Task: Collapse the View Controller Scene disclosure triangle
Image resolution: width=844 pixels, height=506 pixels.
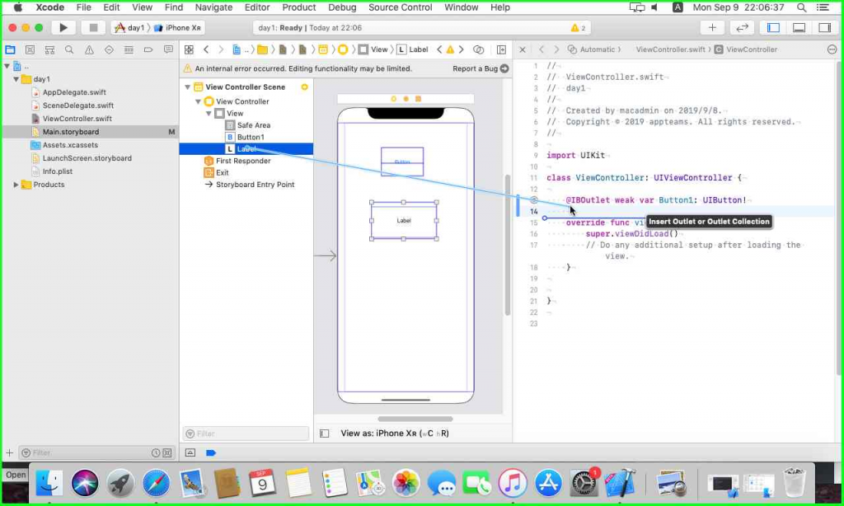Action: pos(188,87)
